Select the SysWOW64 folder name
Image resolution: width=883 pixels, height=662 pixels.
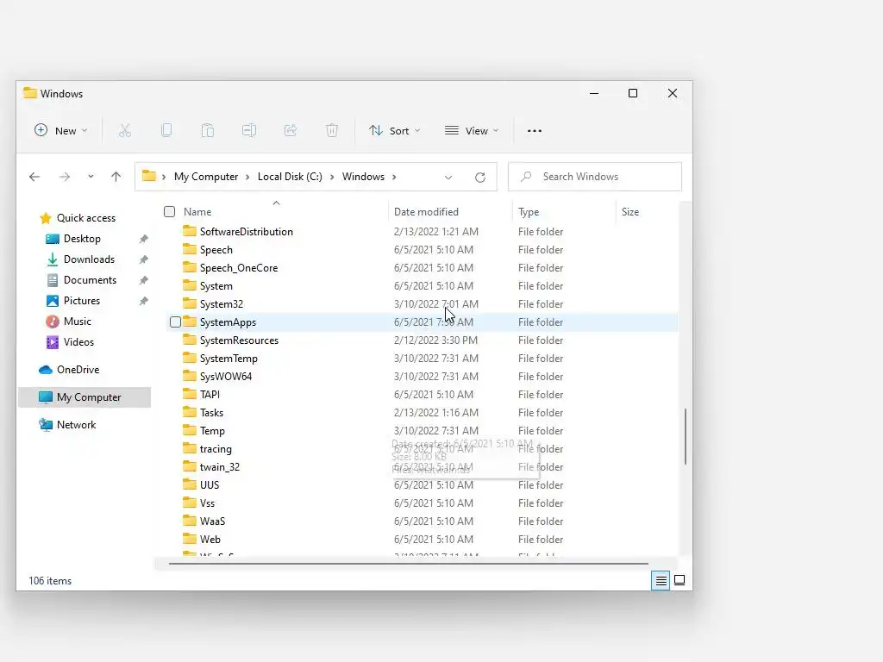click(x=226, y=376)
